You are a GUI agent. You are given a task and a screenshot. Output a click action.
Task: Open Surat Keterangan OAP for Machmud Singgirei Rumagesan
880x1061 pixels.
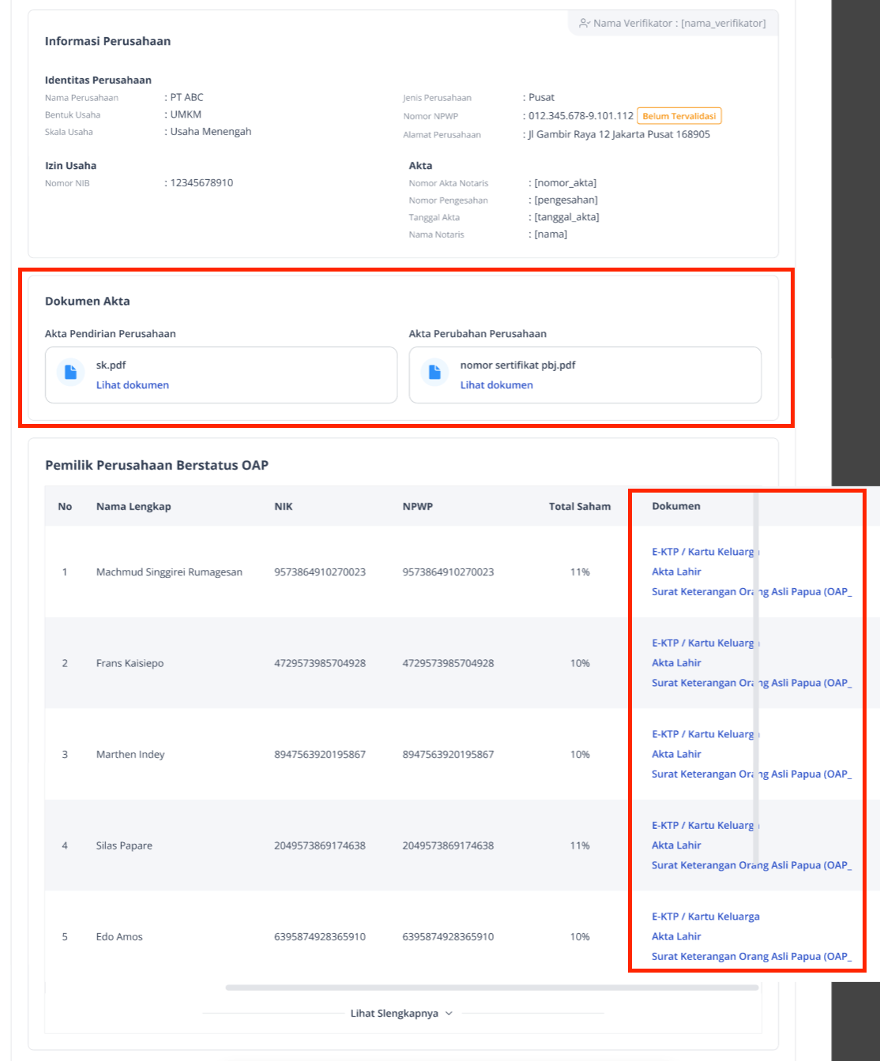point(751,591)
